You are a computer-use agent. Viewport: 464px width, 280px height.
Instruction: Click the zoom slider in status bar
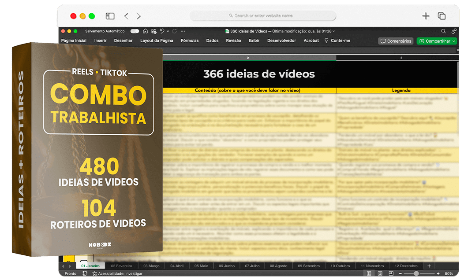point(416,273)
